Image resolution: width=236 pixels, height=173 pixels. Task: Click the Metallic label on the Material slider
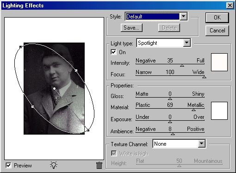point(196,105)
